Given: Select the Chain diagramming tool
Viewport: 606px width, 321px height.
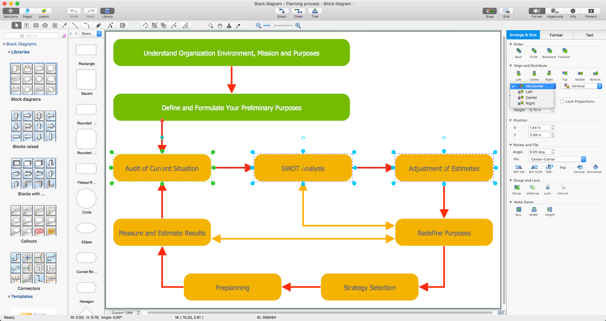Looking at the screenshot, I should 298,12.
